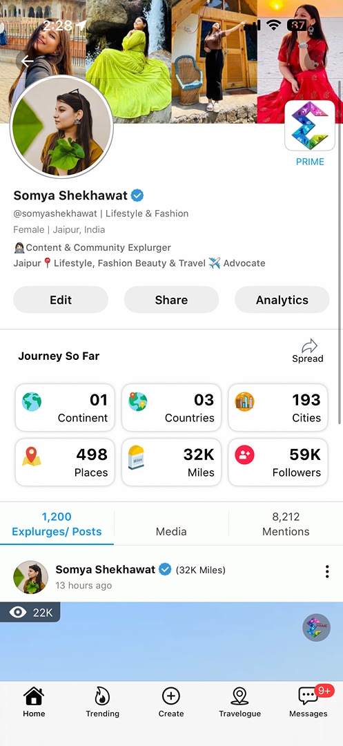343x746 pixels.
Task: Open post three-dot options menu
Action: coord(327,571)
